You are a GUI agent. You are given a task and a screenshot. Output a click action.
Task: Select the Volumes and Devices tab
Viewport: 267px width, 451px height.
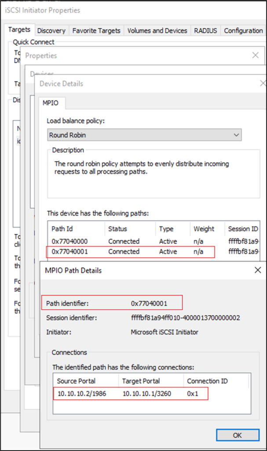(x=157, y=30)
